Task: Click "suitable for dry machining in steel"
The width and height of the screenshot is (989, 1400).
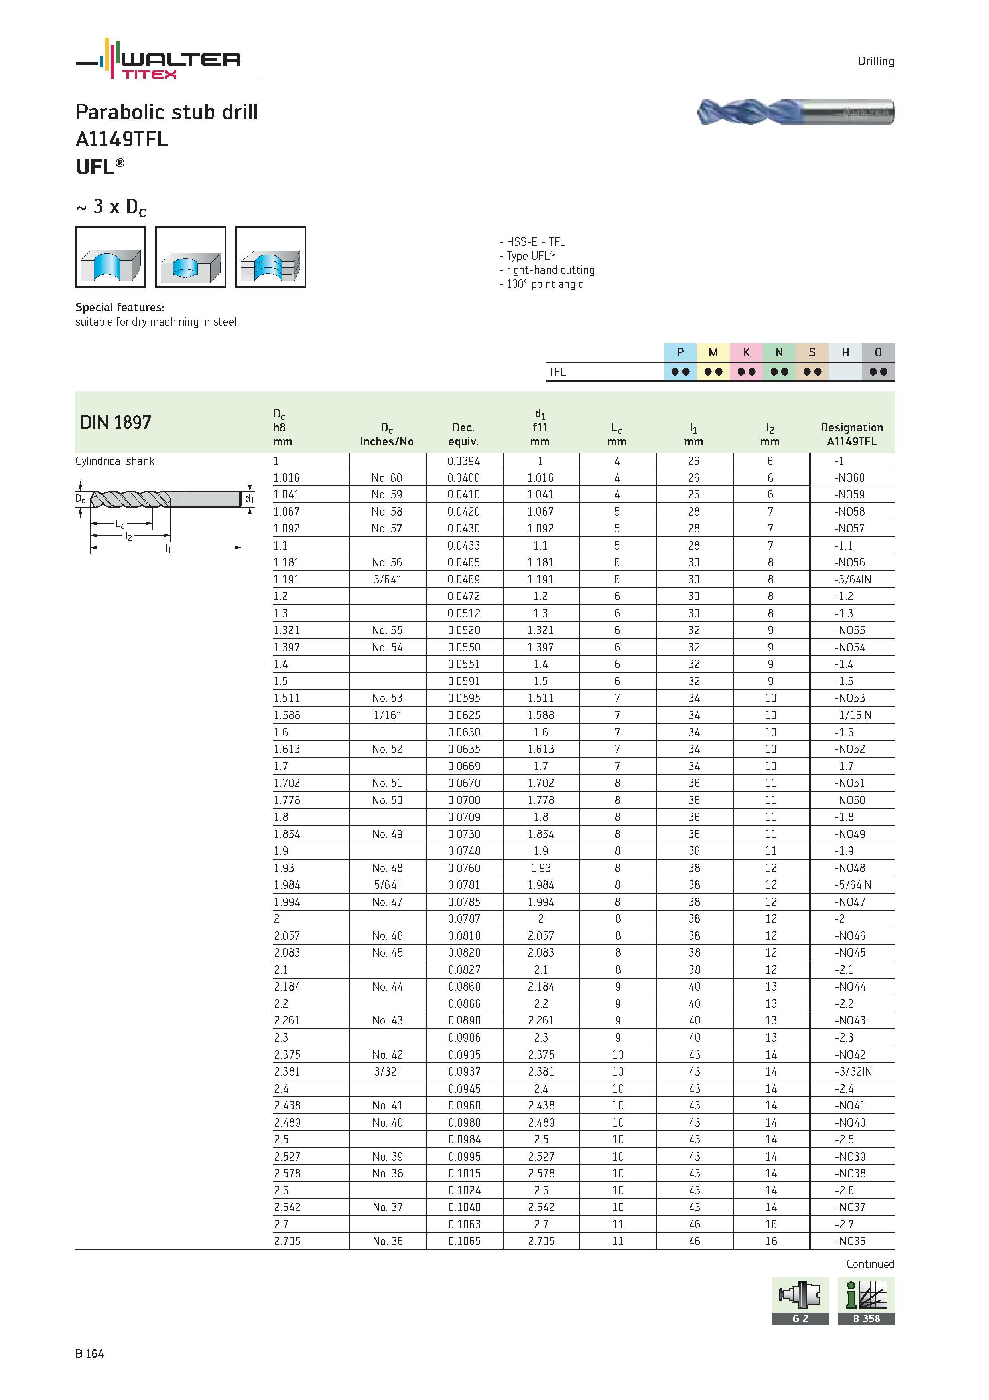Action: coord(156,322)
